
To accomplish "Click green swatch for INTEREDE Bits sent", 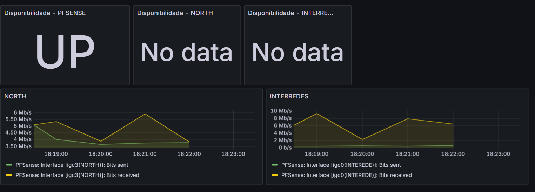I will click(275, 165).
